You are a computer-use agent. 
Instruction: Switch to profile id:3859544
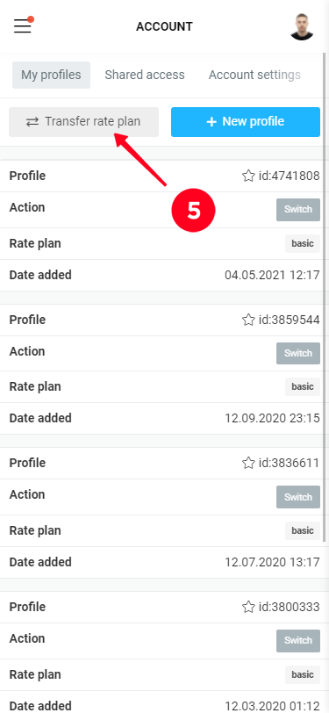(298, 353)
